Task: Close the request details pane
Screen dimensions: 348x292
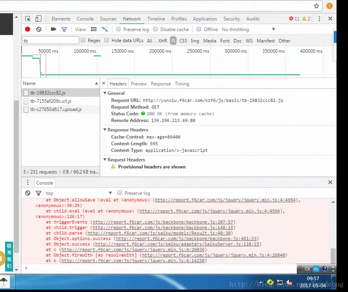Action: (x=104, y=83)
